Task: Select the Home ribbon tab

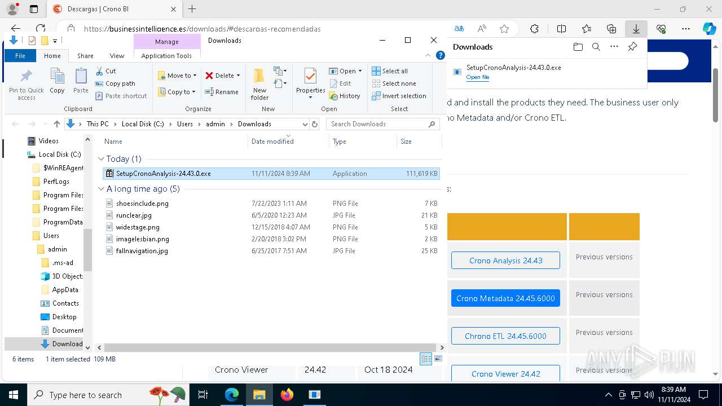Action: coord(52,56)
